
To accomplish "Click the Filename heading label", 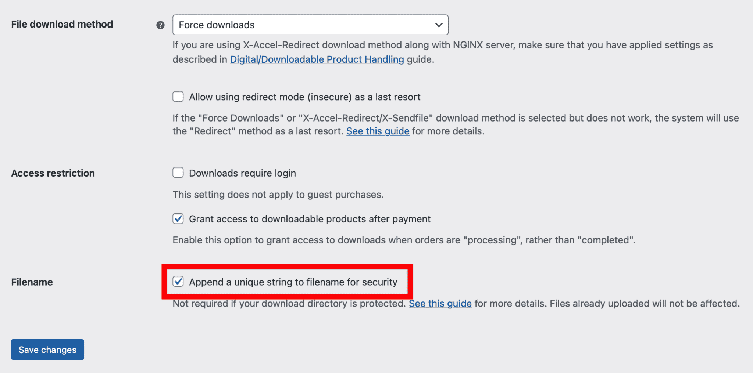I will point(32,282).
